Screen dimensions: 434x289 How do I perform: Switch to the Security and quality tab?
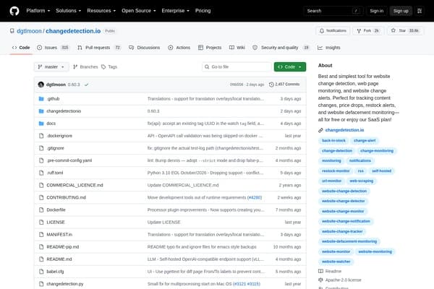pos(281,48)
